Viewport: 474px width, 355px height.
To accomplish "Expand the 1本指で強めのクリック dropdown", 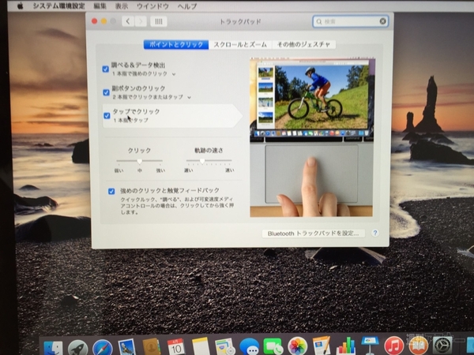I will click(144, 73).
